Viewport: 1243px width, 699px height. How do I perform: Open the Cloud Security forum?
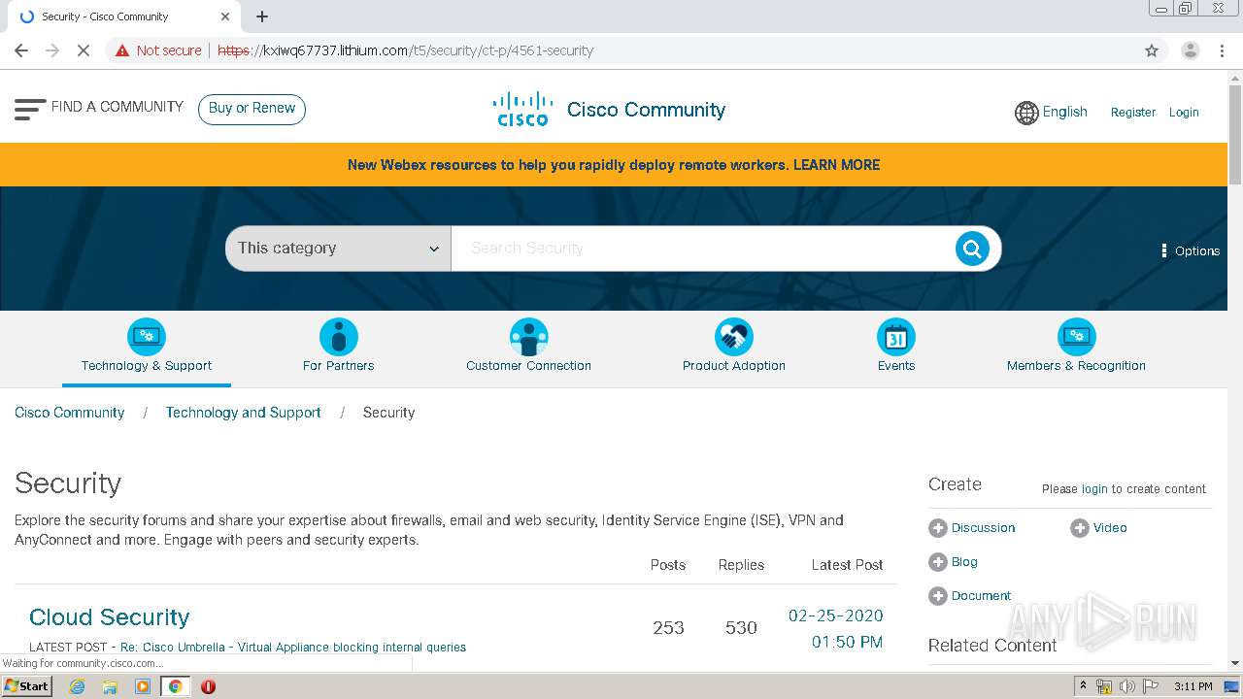[x=110, y=617]
